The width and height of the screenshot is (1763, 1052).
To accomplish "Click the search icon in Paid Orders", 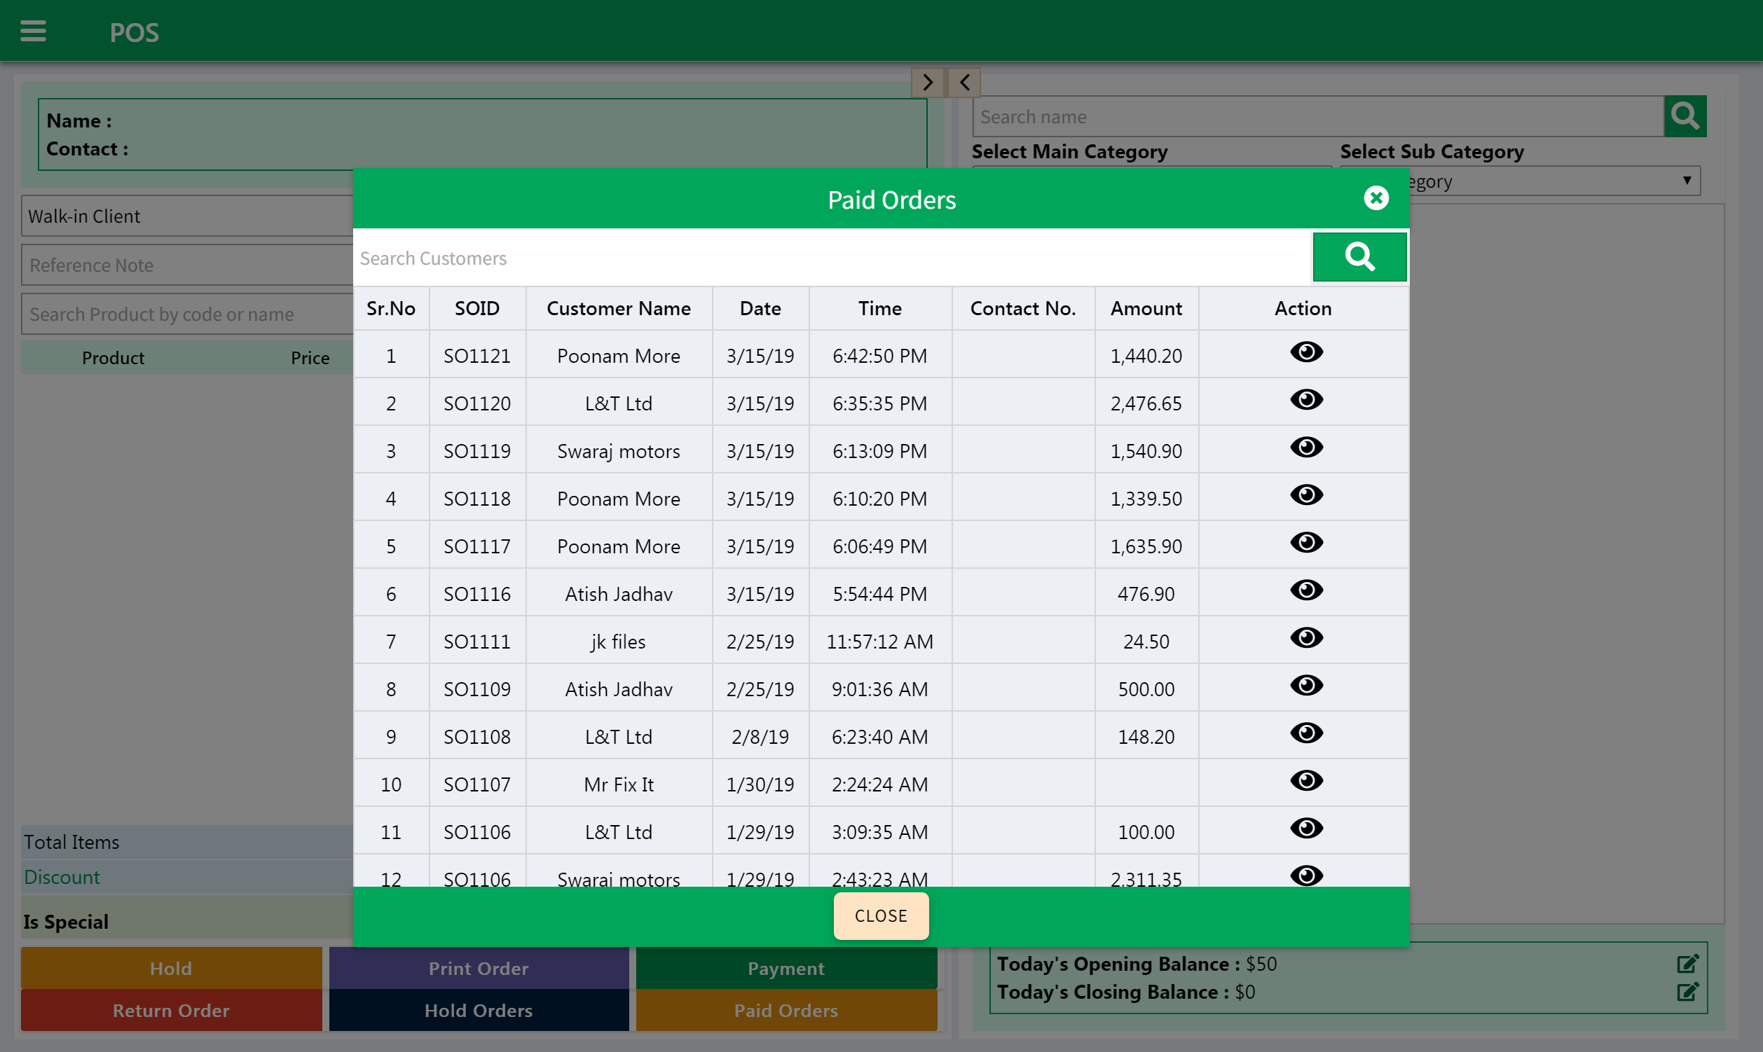I will [1359, 258].
